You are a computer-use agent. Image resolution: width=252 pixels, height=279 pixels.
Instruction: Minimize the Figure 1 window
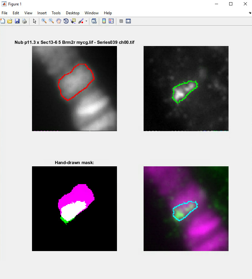216,4
